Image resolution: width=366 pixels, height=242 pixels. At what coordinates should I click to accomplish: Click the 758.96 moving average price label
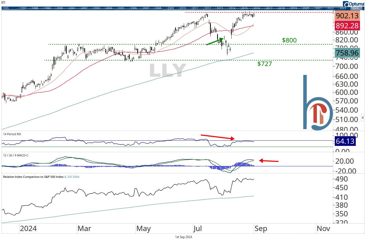click(x=347, y=53)
